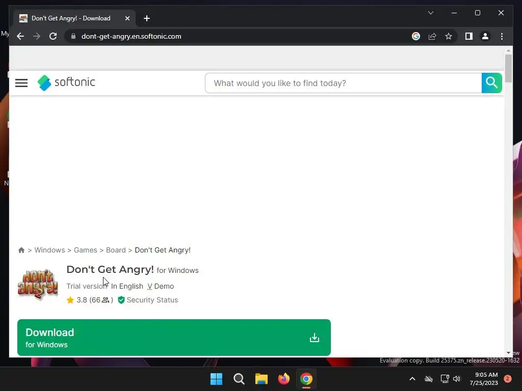Expand the tab search chevron
The width and height of the screenshot is (522, 391).
(430, 13)
